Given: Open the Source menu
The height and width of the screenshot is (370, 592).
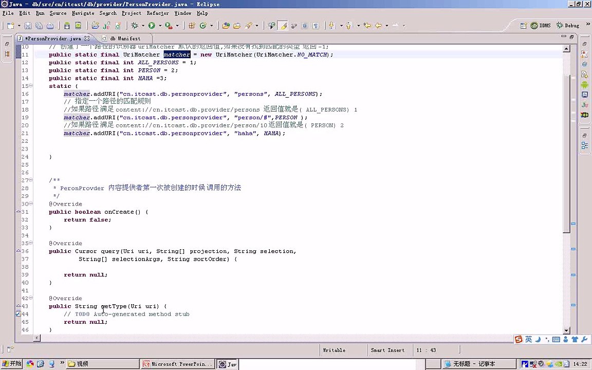Looking at the screenshot, I should tap(58, 13).
